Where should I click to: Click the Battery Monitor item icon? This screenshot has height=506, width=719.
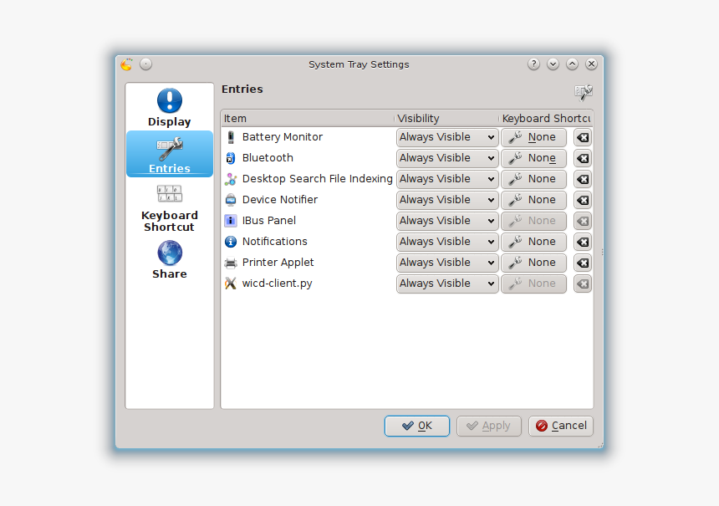tap(232, 137)
